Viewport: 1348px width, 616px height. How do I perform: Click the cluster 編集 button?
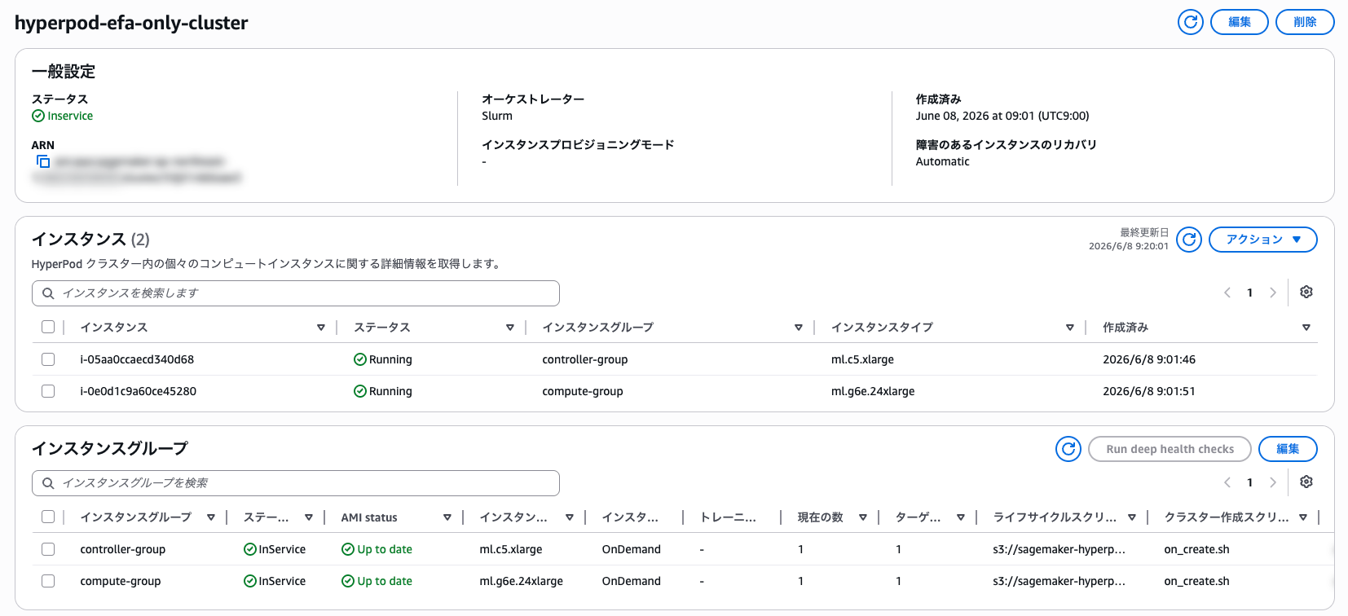click(1239, 22)
